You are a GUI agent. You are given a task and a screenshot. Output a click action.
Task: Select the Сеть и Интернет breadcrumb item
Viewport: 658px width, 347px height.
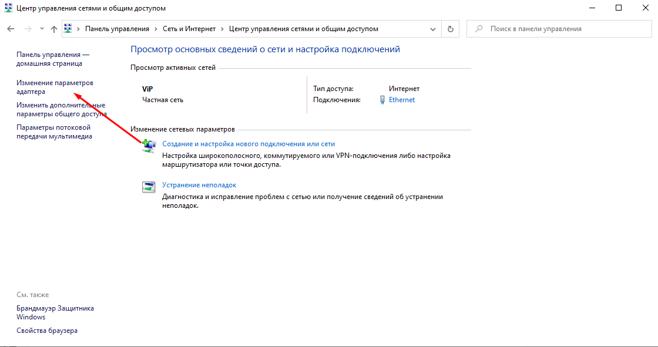pos(189,29)
